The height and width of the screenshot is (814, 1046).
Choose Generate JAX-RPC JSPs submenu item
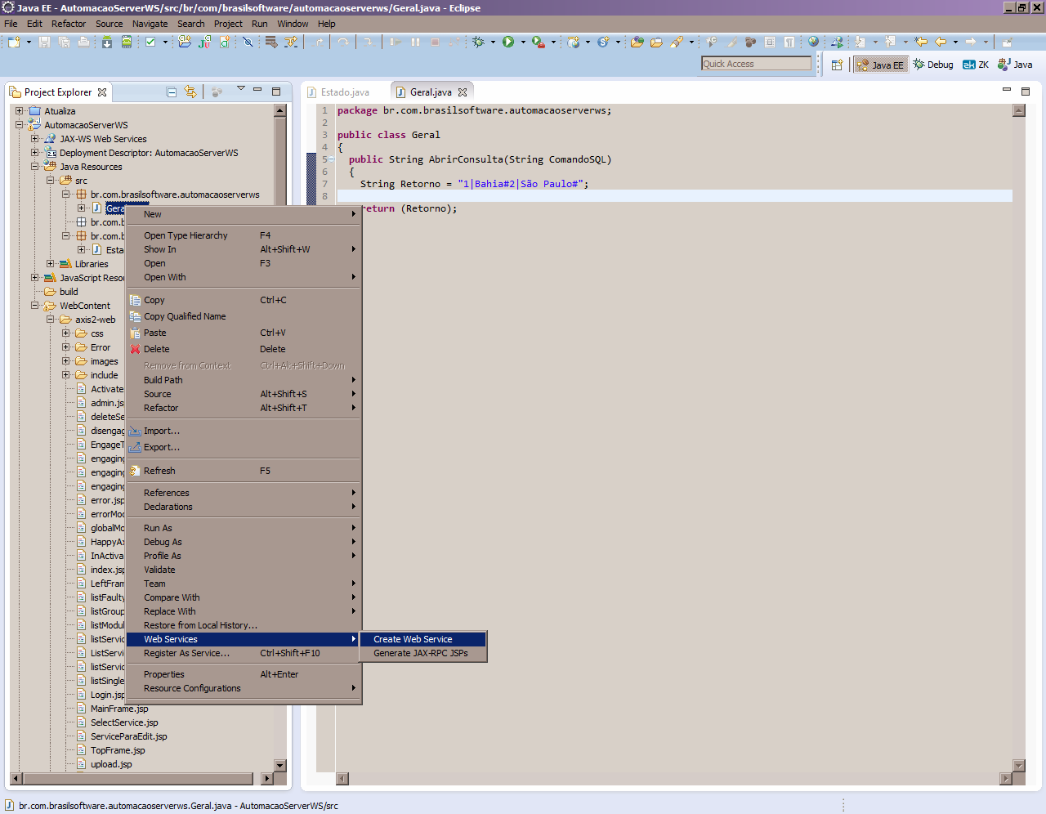[x=422, y=653]
